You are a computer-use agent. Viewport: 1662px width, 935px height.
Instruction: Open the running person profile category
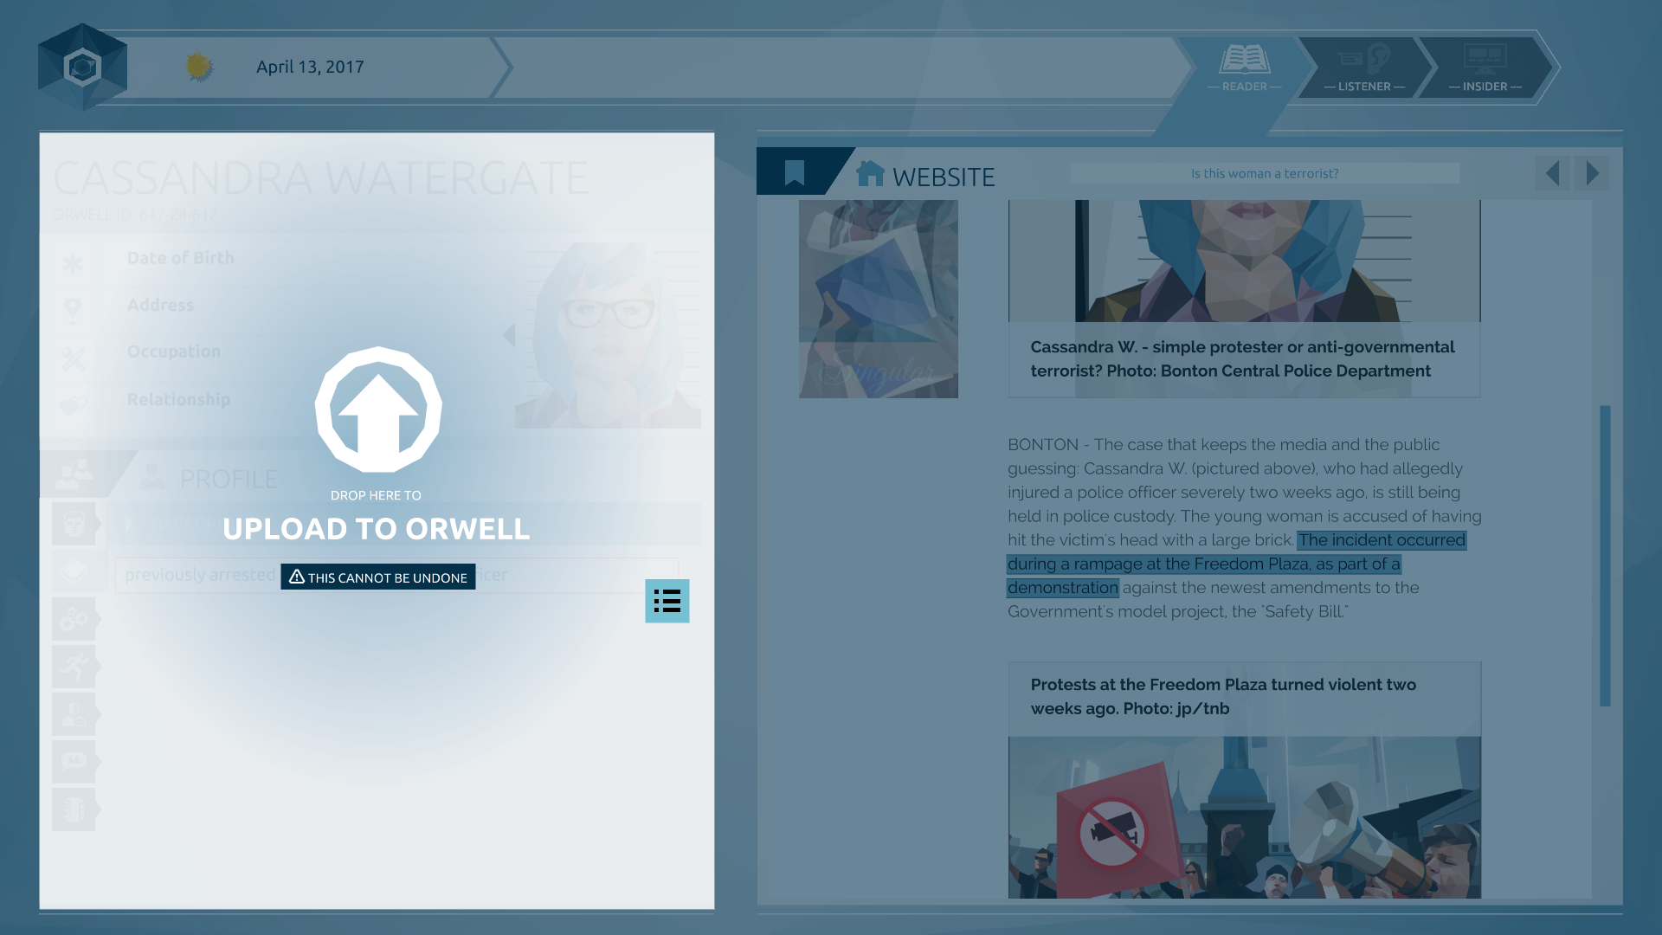74,667
